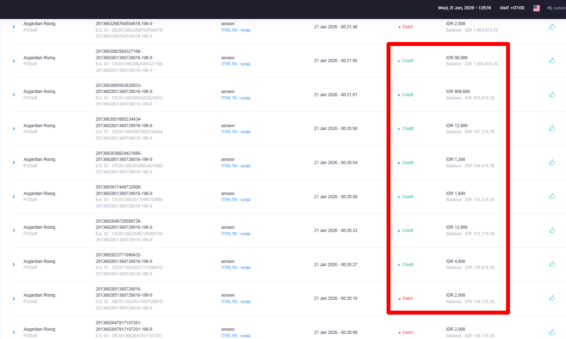The width and height of the screenshot is (566, 339).
Task: Click thumbs-up icon for IDR 1,600 row
Action: point(552,196)
